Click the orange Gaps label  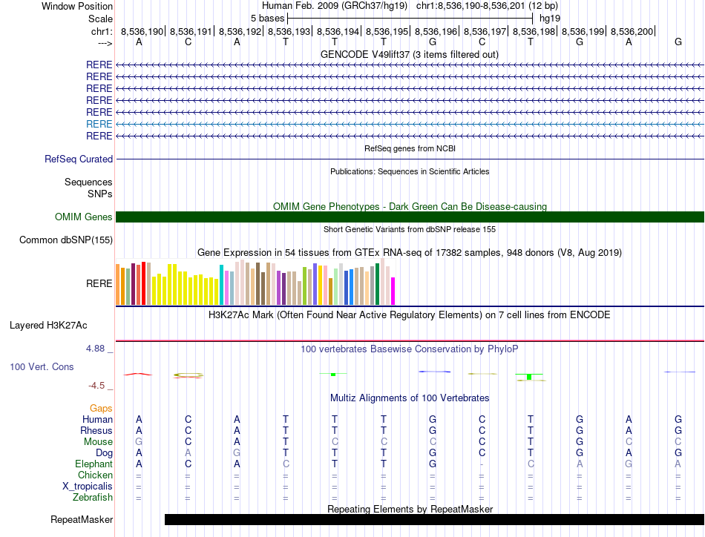point(101,408)
